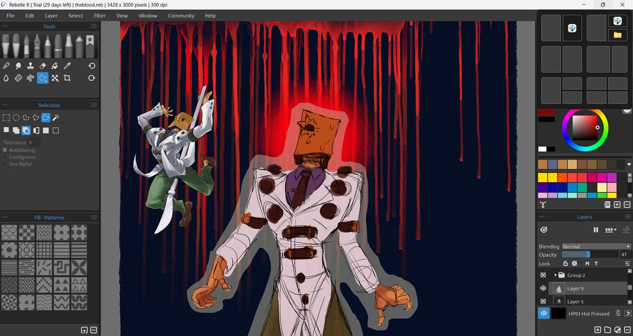The width and height of the screenshot is (633, 336).
Task: Expand the Group 2 folder arrow
Action: (555, 275)
